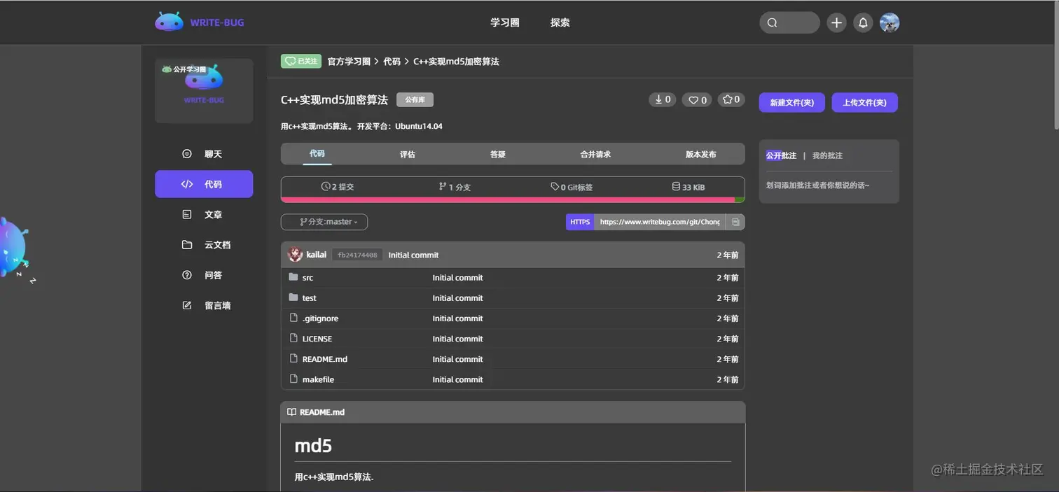
Task: Click the 33 KiB size stat
Action: coord(688,187)
